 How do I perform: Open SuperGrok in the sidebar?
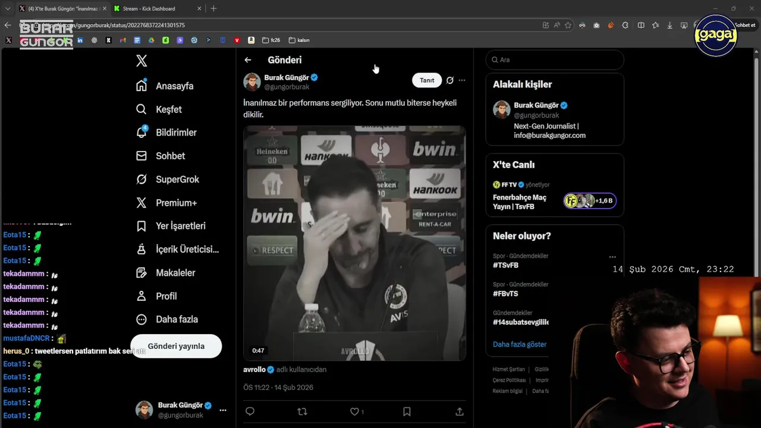(x=168, y=179)
